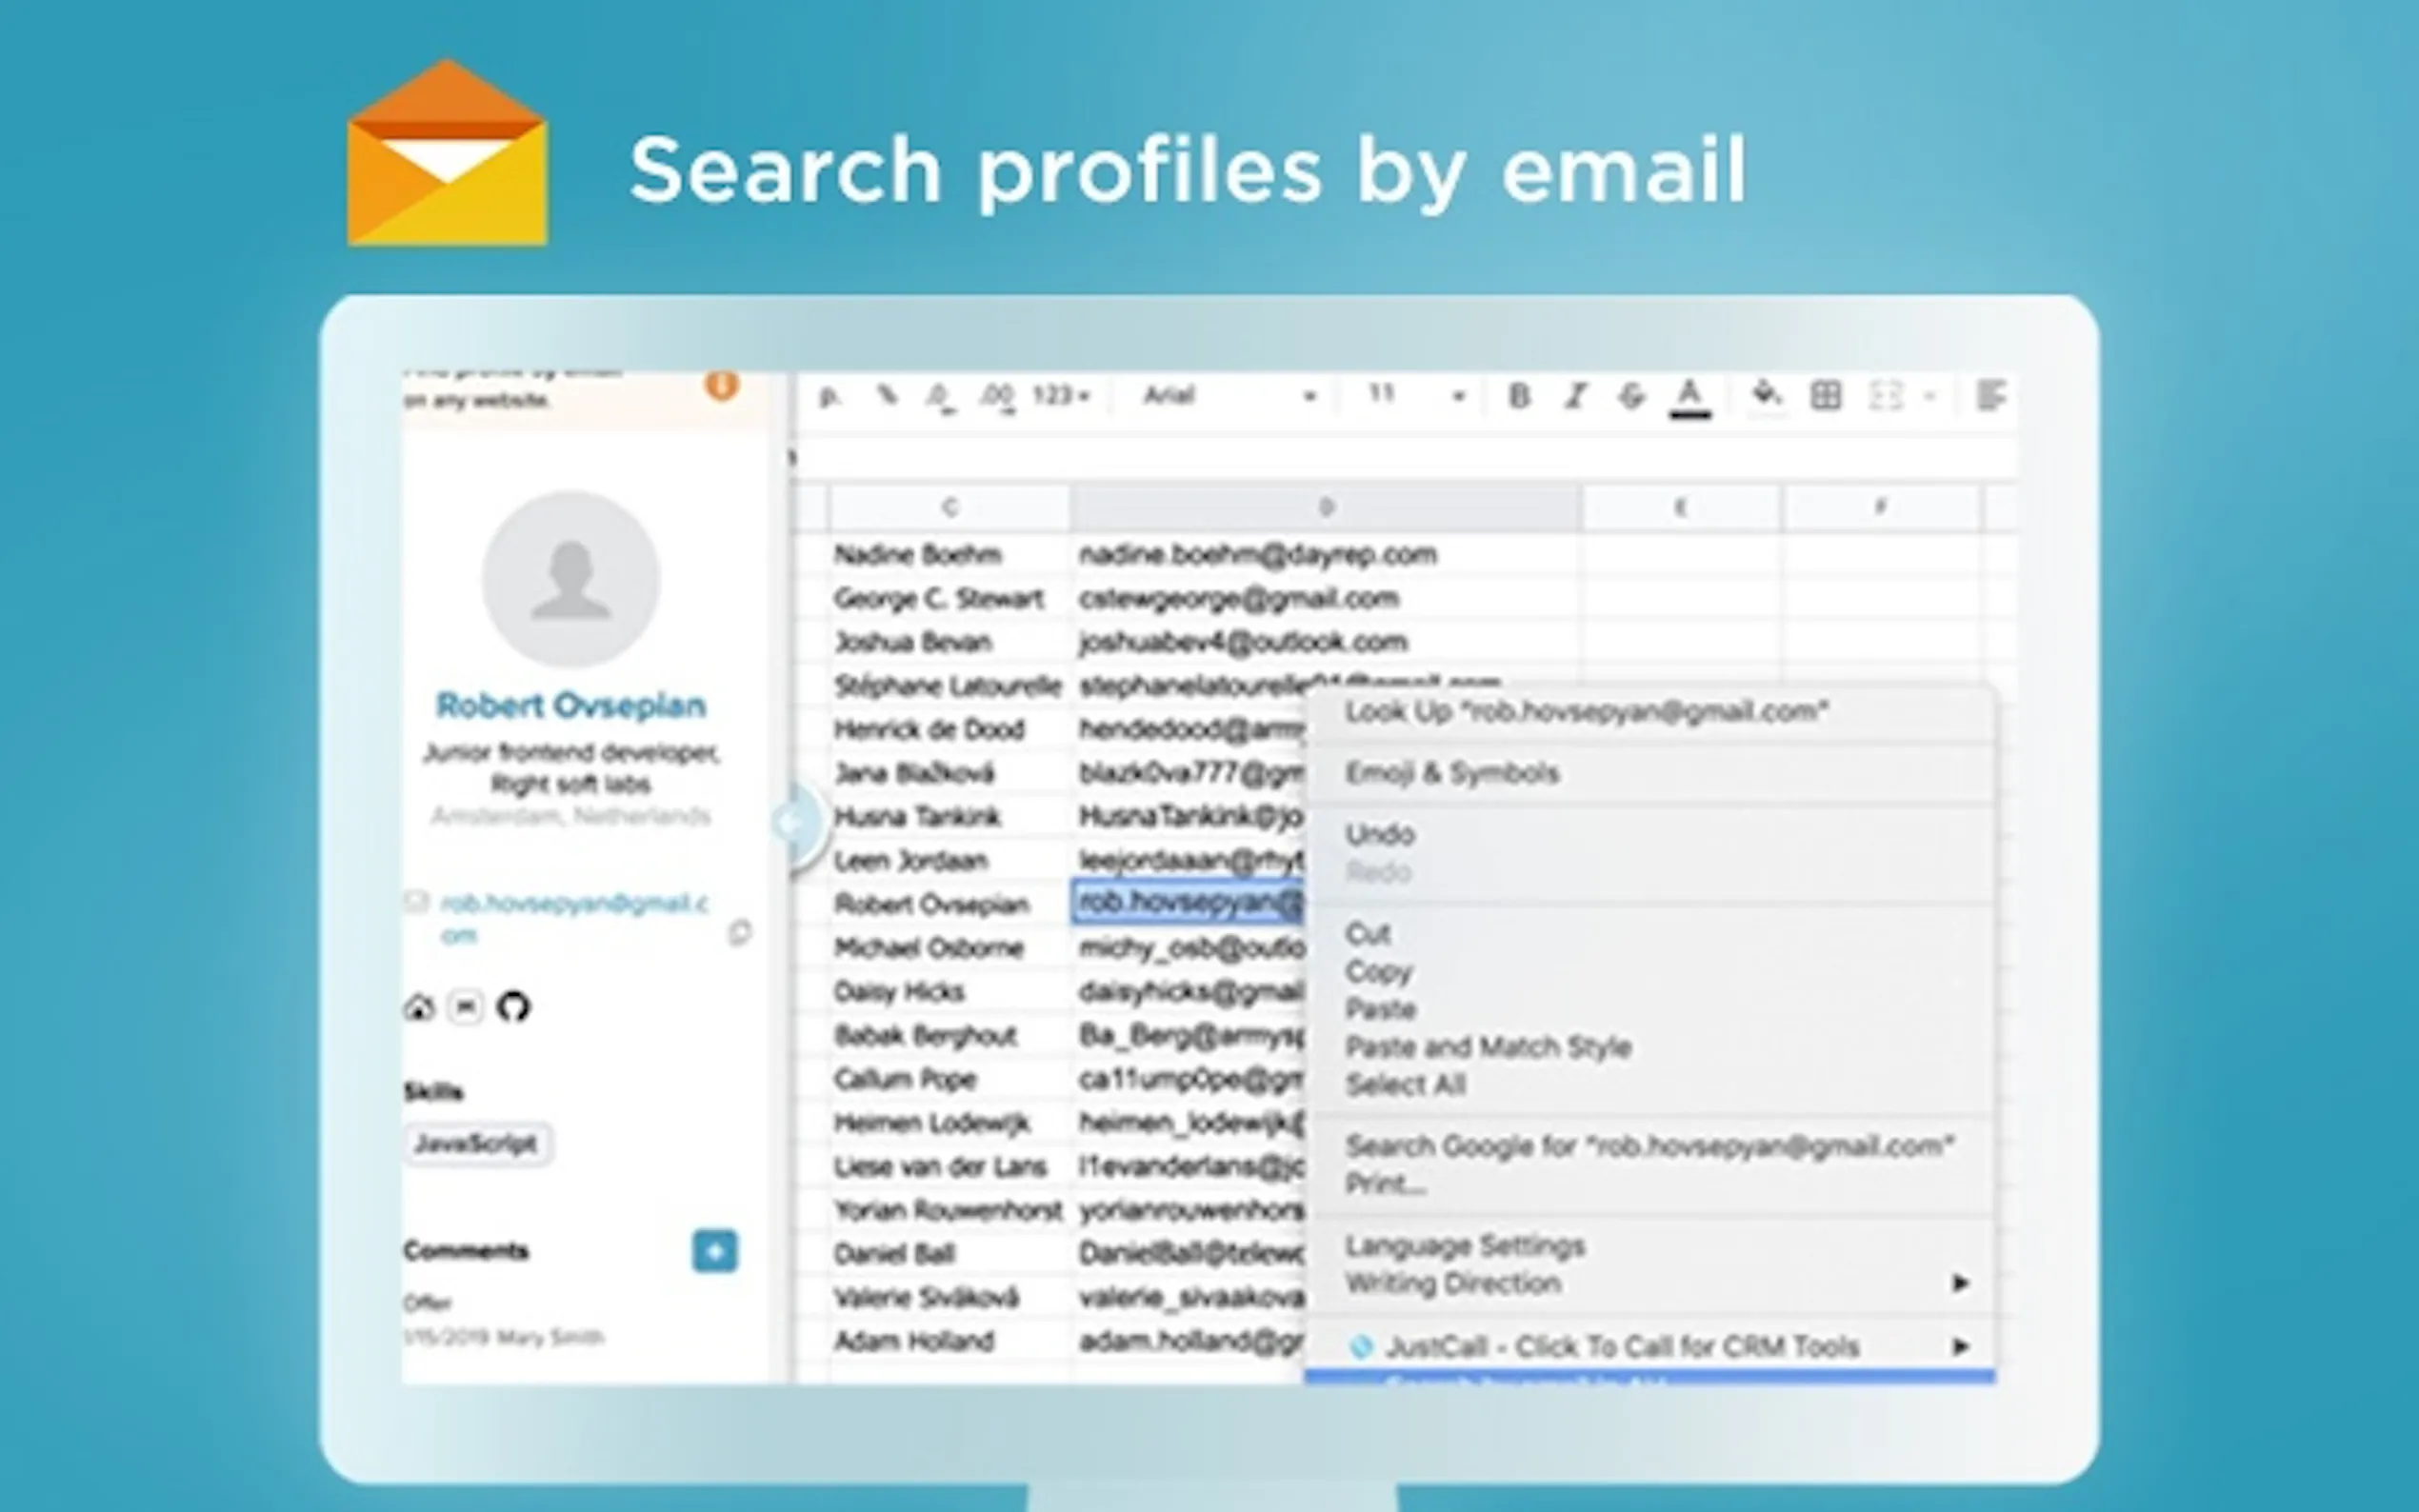Choose Copy from context menu

click(x=1379, y=972)
